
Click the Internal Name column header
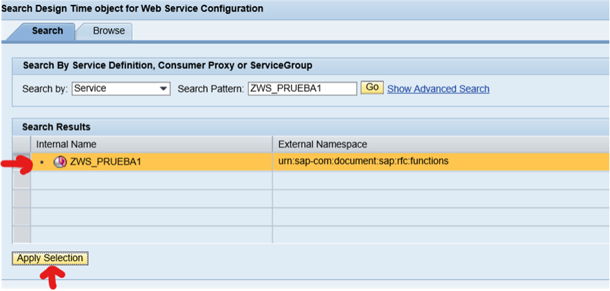coord(152,144)
